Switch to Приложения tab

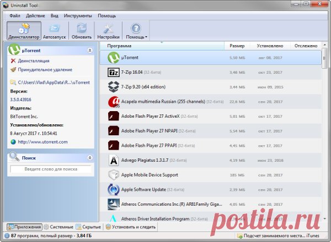(x=24, y=227)
